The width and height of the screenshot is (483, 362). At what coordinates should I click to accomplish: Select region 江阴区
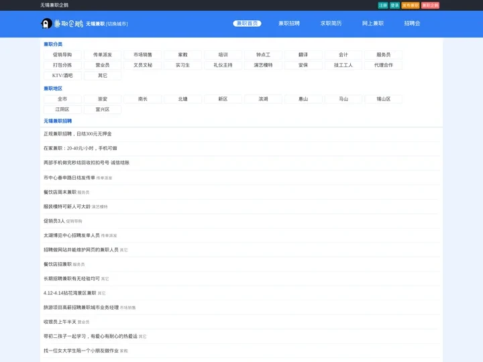62,109
